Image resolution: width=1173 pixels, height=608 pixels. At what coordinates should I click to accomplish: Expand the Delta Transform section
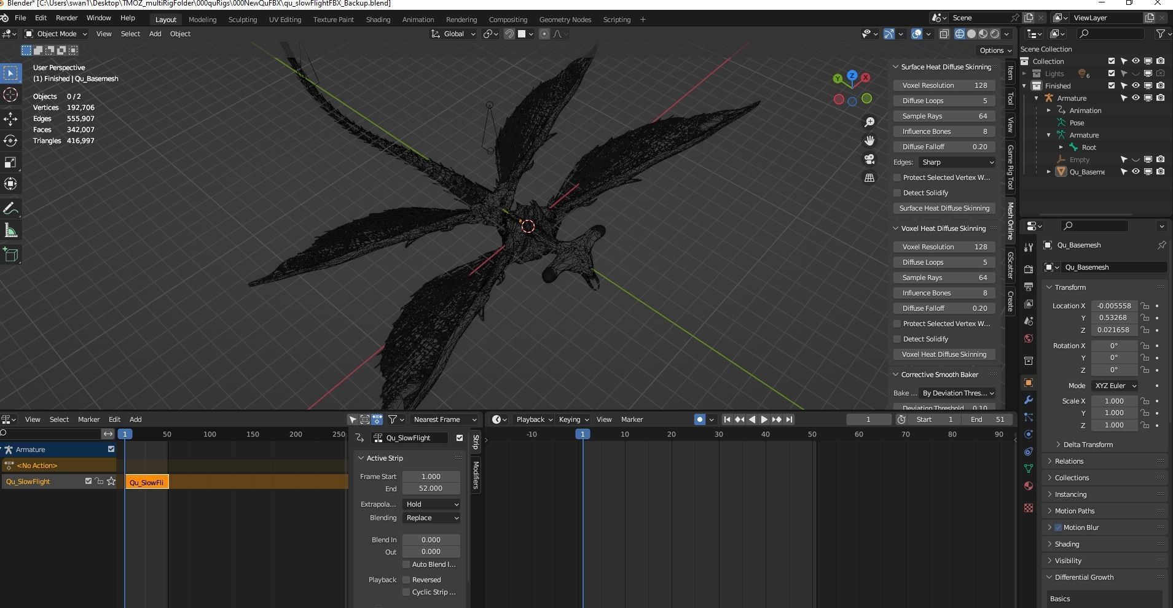coord(1088,445)
